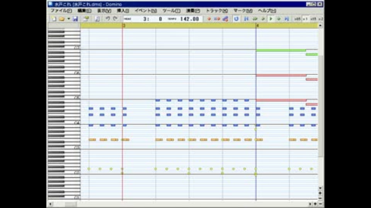Click the MEAS position display
The height and width of the screenshot is (208, 371).
pyautogui.click(x=143, y=19)
